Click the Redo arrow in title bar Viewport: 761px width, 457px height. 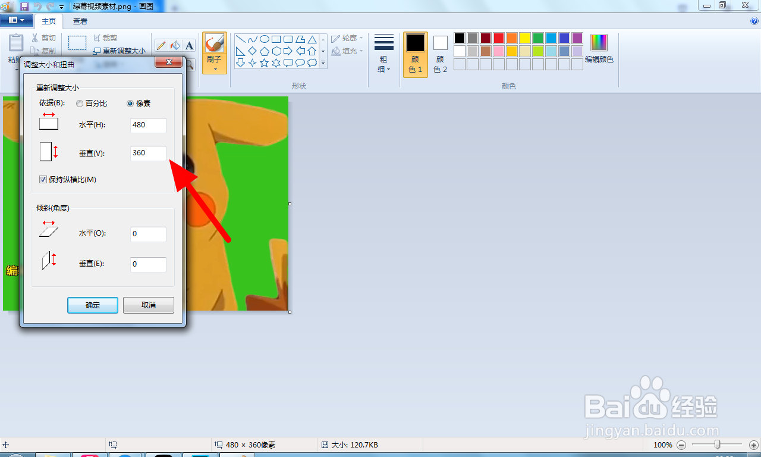(x=50, y=6)
